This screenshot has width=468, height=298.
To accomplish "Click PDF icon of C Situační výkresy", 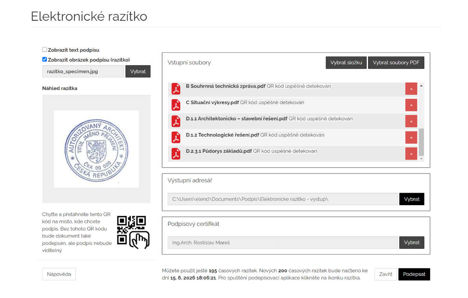I will [176, 105].
